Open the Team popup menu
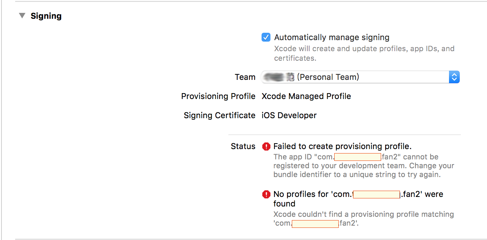 pyautogui.click(x=360, y=77)
